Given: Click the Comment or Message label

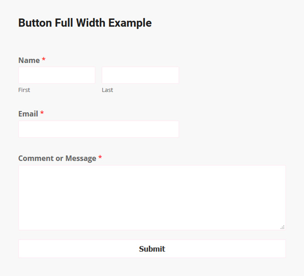Looking at the screenshot, I should click(x=57, y=158).
